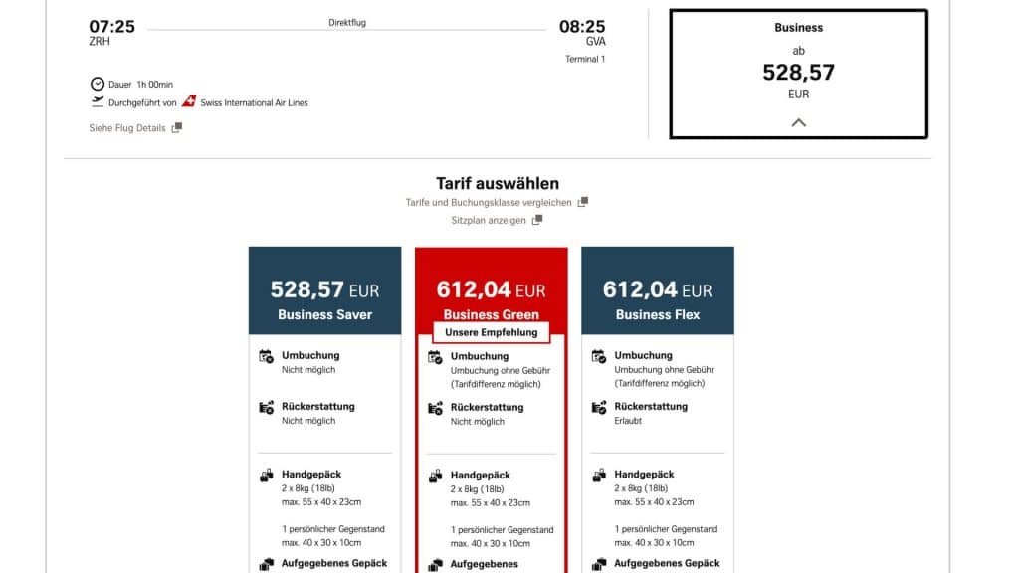Viewport: 1019px width, 573px height.
Task: Select the Business Flex fare for 612,04 EUR
Action: 657,300
